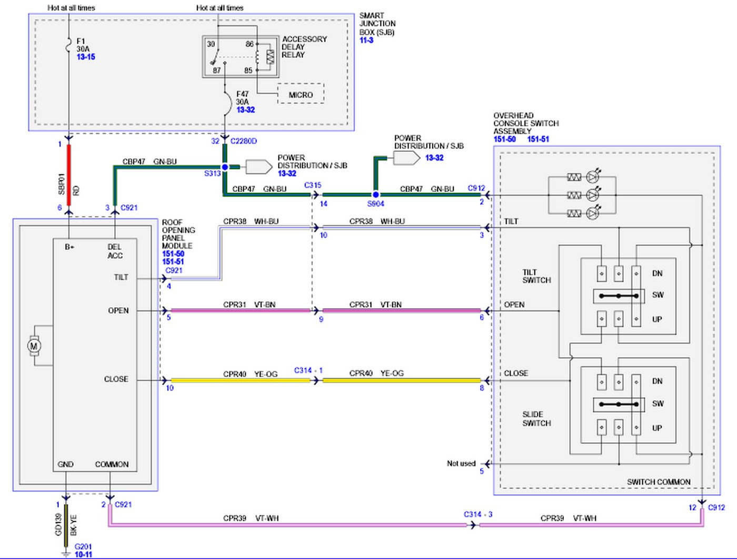Click the SMART JUNCTION BOX (SJB) title
The image size is (737, 559).
(377, 24)
